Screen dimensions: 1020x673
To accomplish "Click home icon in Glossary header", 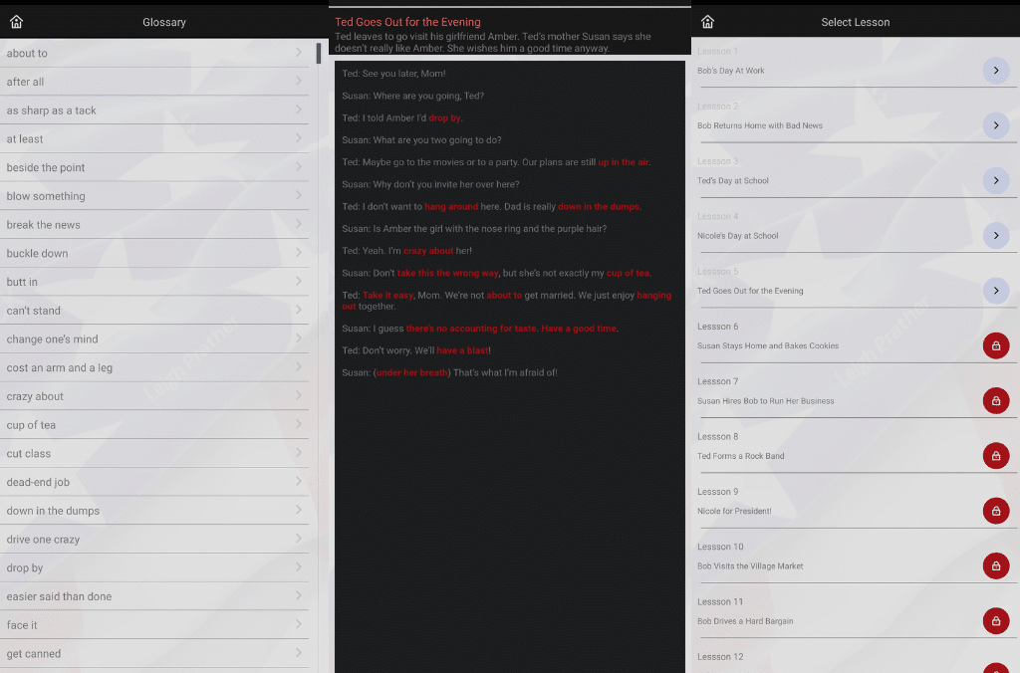I will click(16, 22).
